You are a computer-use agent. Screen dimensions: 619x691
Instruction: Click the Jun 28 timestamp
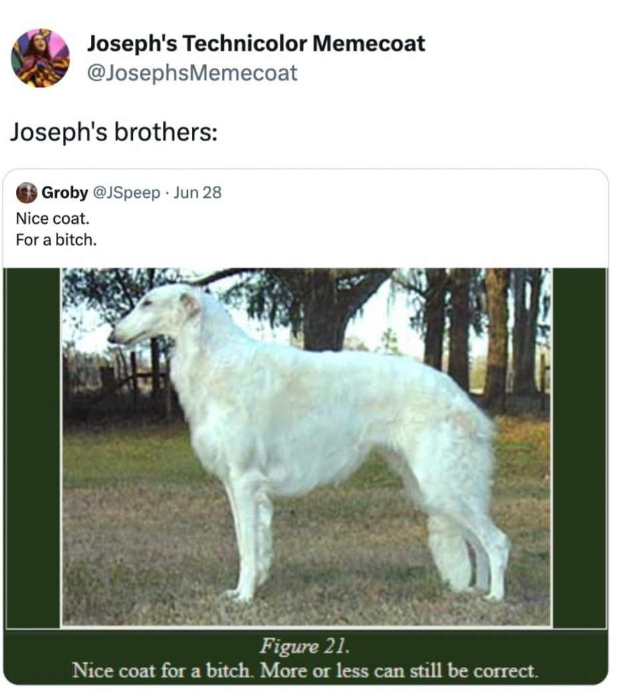click(x=197, y=192)
